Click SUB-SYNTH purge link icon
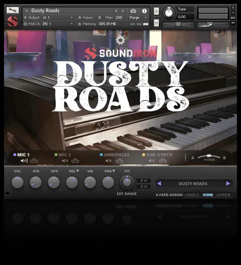 point(163,160)
